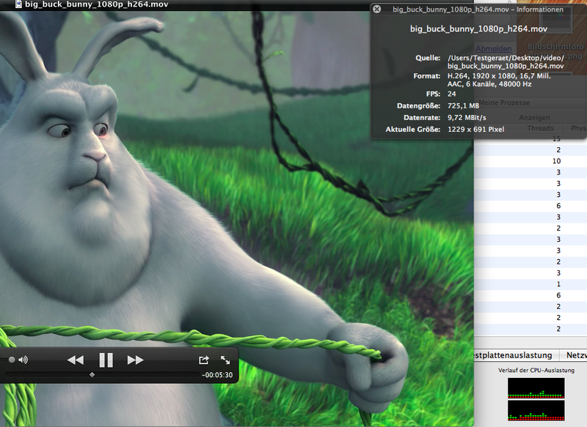
Task: Click the movie file icon in title bar
Action: pyautogui.click(x=18, y=4)
